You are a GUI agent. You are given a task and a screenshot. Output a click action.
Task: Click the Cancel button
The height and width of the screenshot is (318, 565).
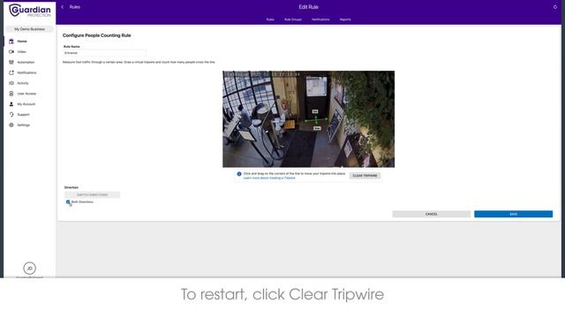432,214
